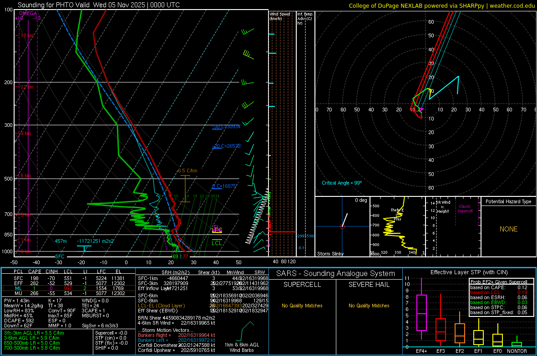Click the 457m label near the surface
537x356 pixels.
[x=61, y=241]
